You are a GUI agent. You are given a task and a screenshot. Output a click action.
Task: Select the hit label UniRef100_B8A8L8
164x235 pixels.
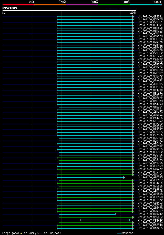tap(150, 28)
